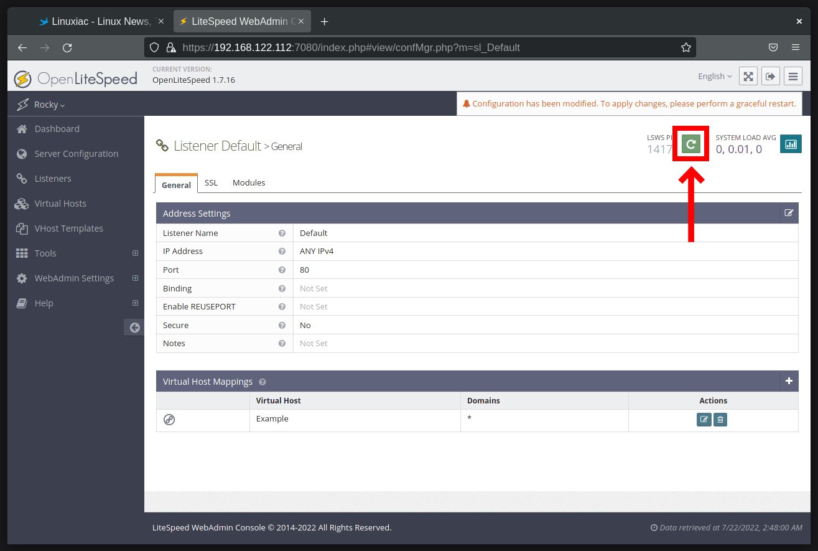The width and height of the screenshot is (818, 551).
Task: Click the Secure value No
Action: point(305,325)
